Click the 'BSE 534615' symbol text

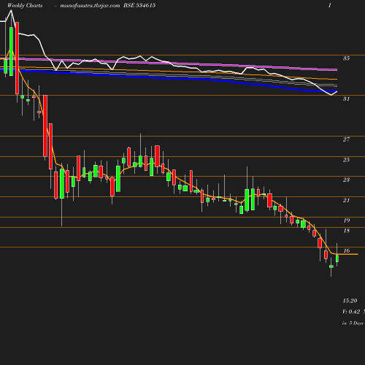pyautogui.click(x=139, y=5)
